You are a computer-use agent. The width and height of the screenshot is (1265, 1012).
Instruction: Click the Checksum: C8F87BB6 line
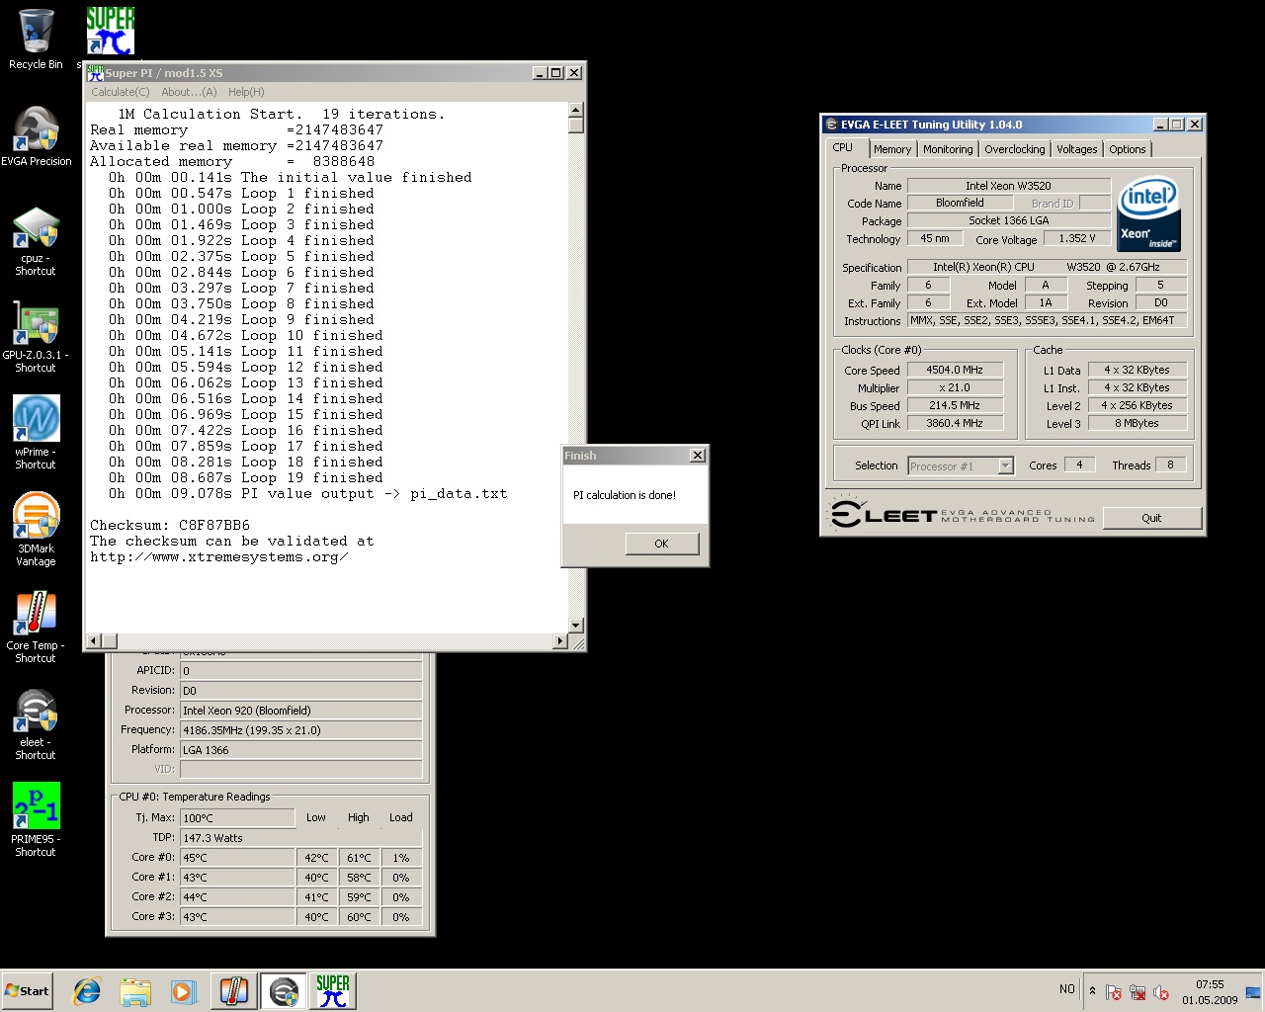tap(170, 525)
